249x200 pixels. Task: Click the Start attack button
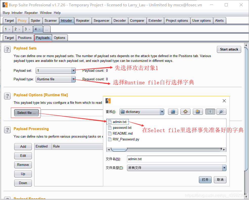[x=229, y=49]
